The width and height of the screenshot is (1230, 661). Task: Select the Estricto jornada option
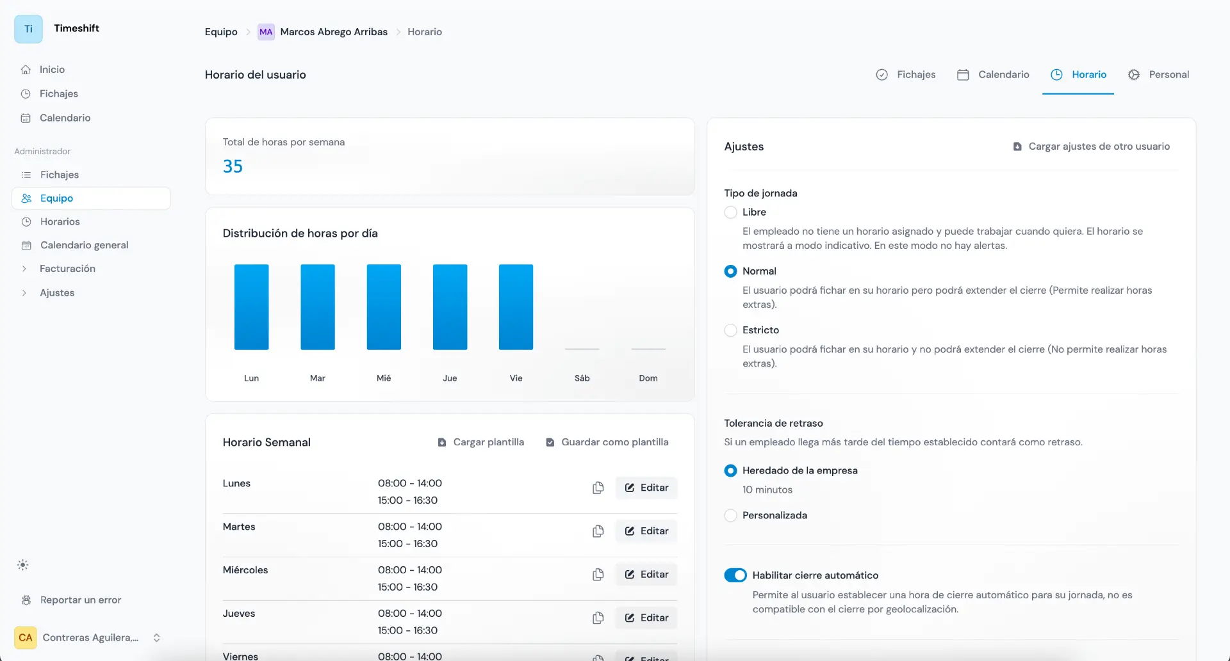[x=730, y=330]
